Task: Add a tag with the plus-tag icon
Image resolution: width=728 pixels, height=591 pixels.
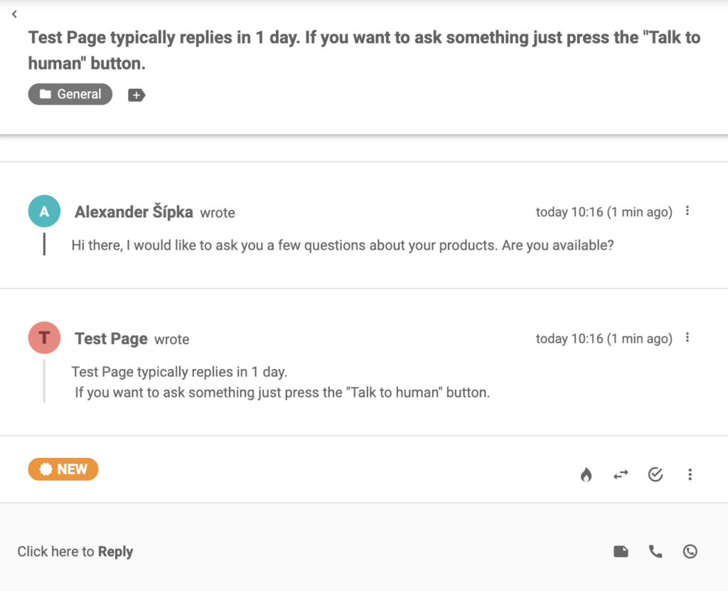Action: point(136,95)
